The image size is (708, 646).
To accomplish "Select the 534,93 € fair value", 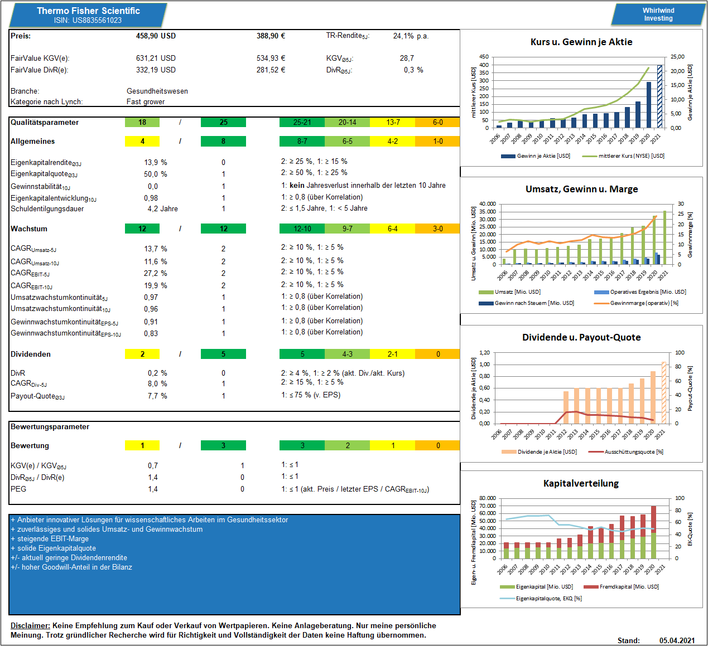I will point(271,58).
